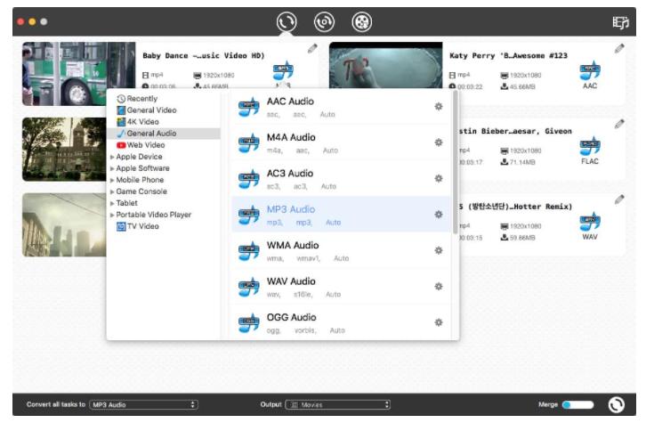The image size is (646, 423).
Task: Click the OGG Audio format icon in list
Action: 249,322
